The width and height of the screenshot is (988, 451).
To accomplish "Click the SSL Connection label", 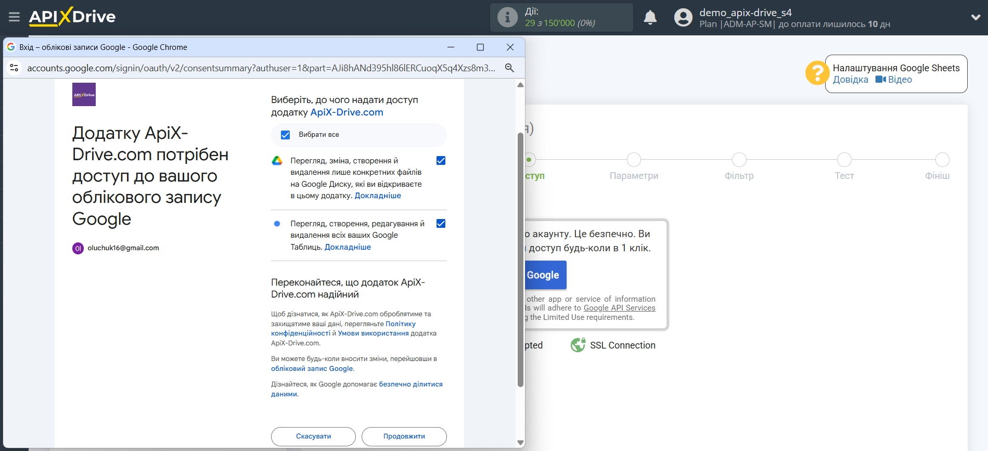I will 622,345.
